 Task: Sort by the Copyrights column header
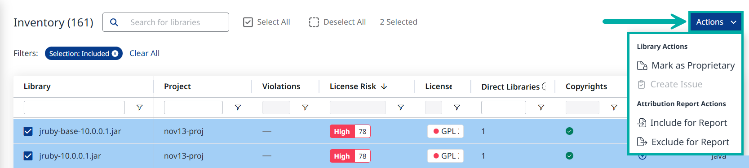click(586, 86)
